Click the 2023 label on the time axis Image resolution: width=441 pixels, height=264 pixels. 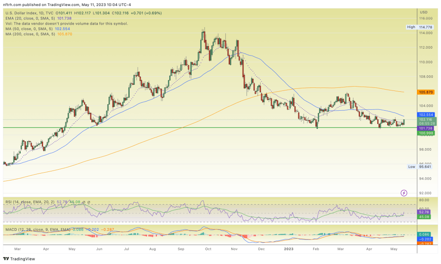click(x=288, y=249)
